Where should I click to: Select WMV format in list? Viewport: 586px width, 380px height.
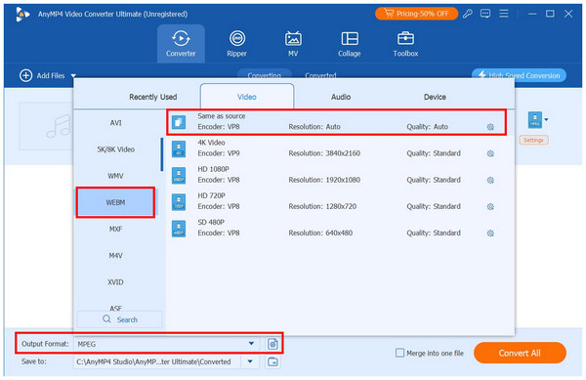click(x=115, y=176)
